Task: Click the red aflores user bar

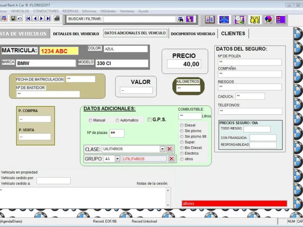Action: (234, 204)
